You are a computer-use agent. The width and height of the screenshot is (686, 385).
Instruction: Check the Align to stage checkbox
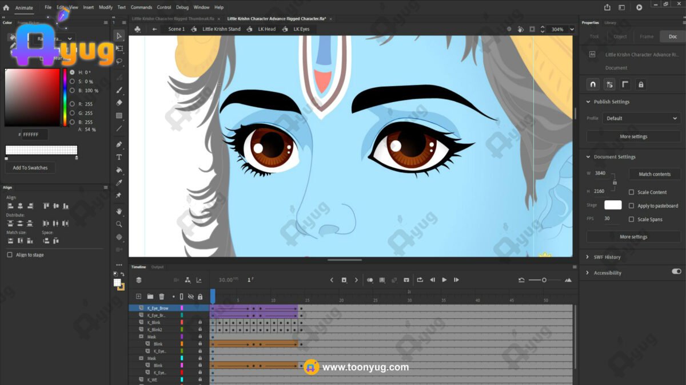[x=10, y=255]
